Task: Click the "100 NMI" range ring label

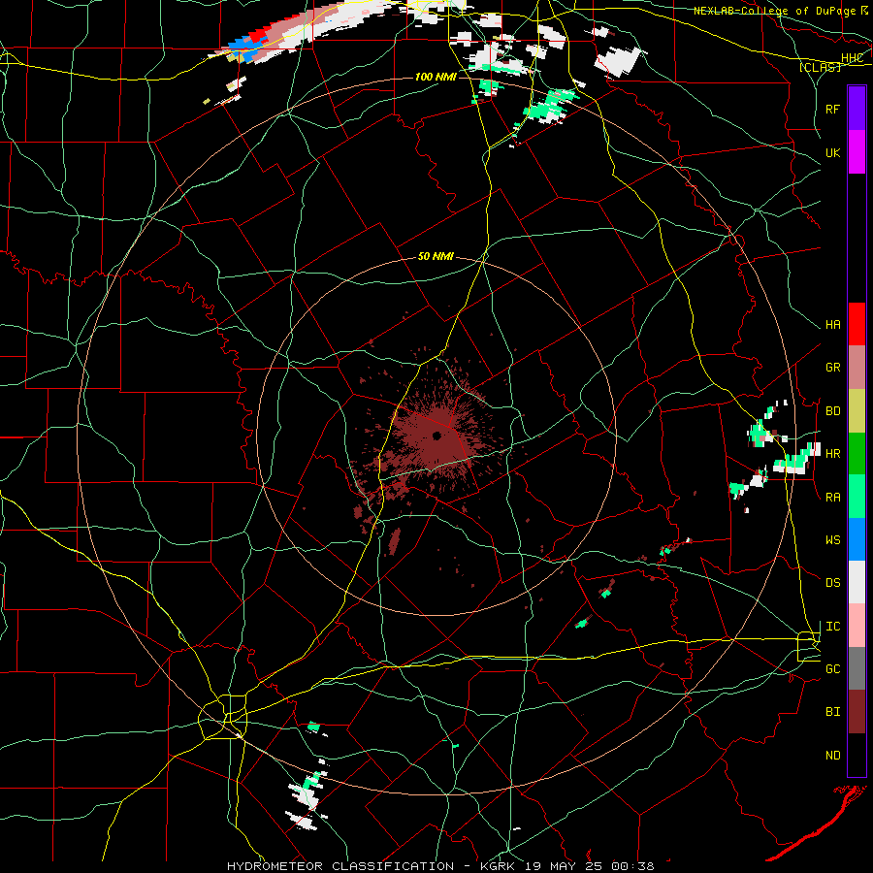Action: click(436, 77)
